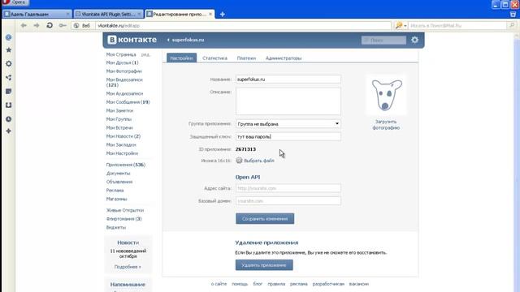Open Документы in left menu
This screenshot has width=520, height=292.
tap(118, 173)
